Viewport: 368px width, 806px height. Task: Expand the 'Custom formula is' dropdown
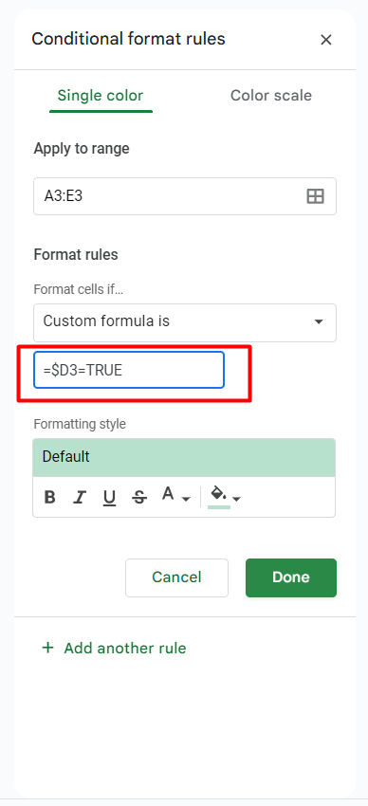tap(185, 322)
